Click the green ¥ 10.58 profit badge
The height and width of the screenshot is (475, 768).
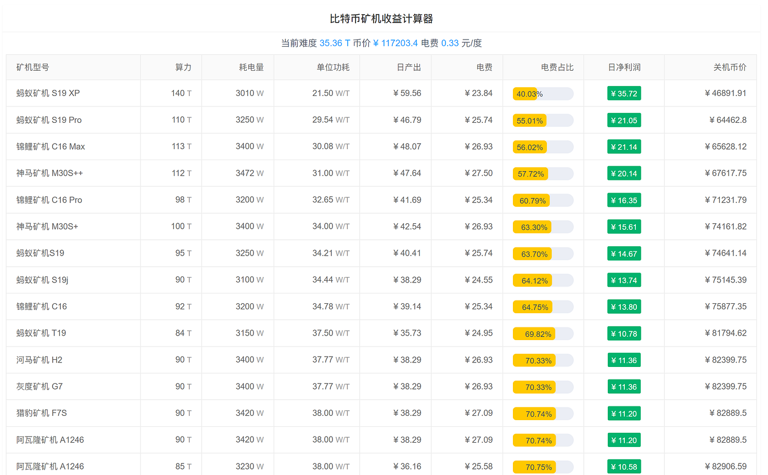tap(624, 467)
